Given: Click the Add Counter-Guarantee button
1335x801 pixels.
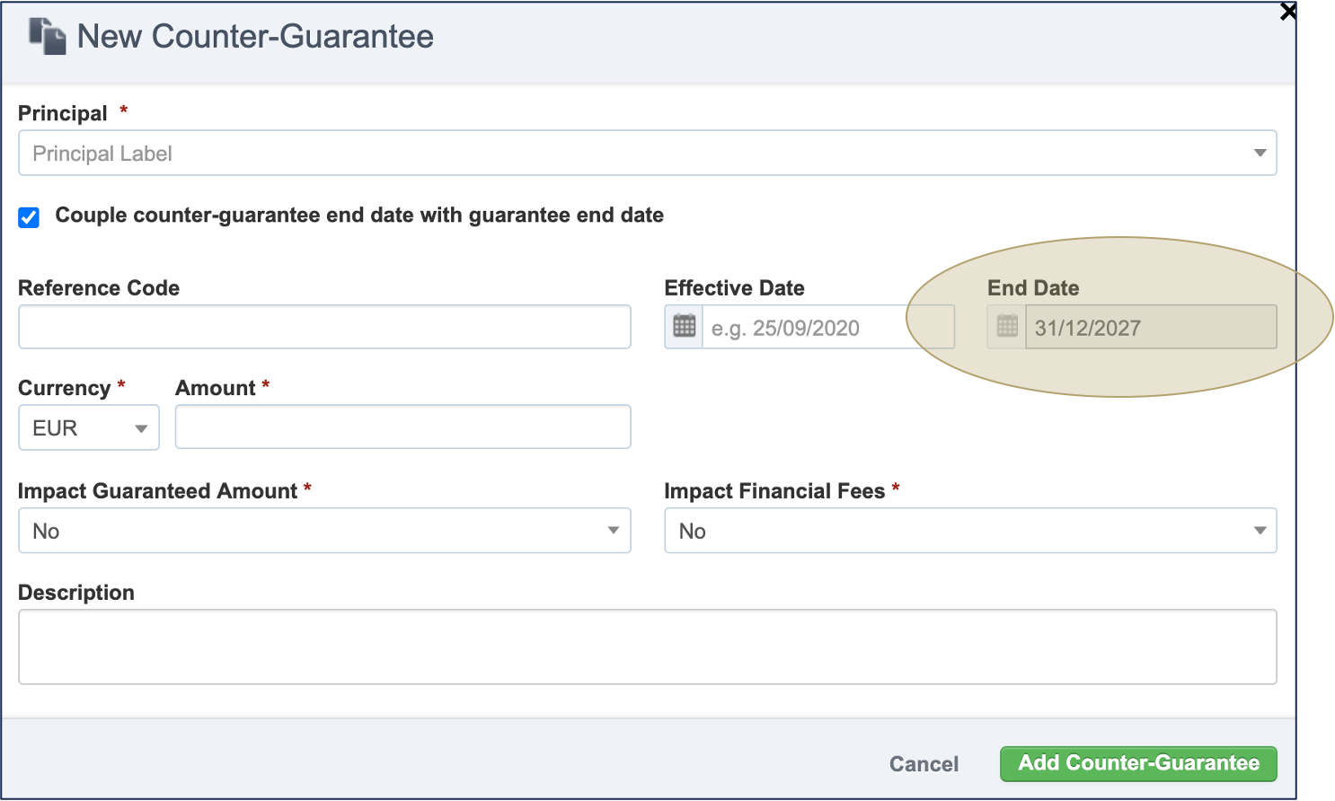Looking at the screenshot, I should 1138,763.
